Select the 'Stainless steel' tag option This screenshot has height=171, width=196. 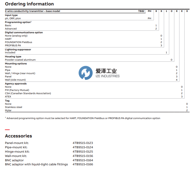click(14, 107)
